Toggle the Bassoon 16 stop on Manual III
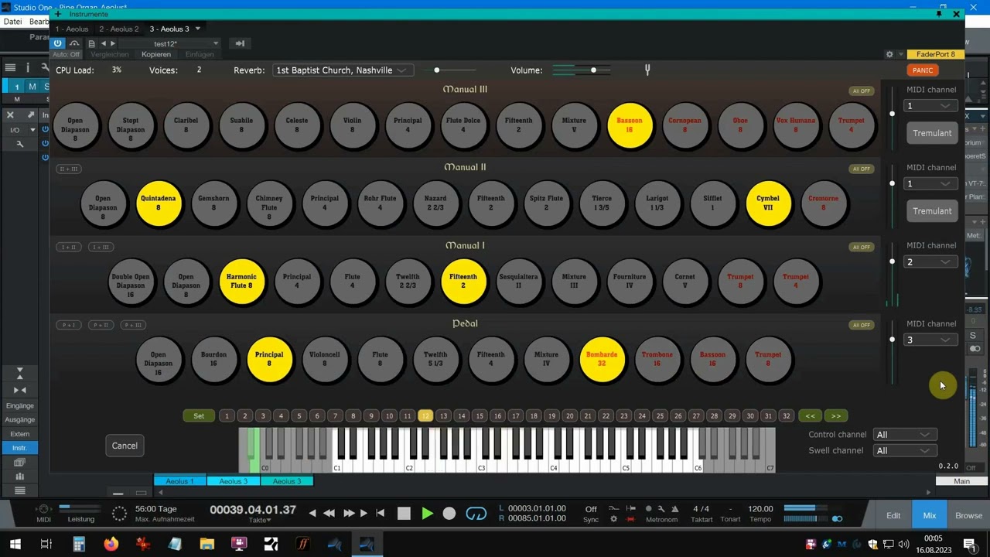990x557 pixels. click(x=630, y=125)
